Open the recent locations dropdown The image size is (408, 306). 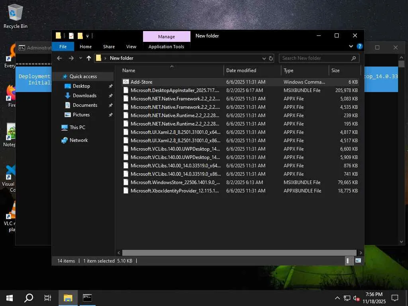[x=80, y=58]
